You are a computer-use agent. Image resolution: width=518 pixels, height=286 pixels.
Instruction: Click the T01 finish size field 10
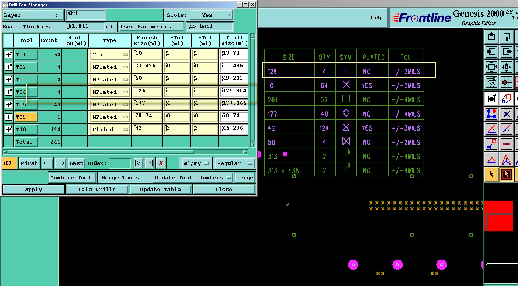click(x=147, y=54)
